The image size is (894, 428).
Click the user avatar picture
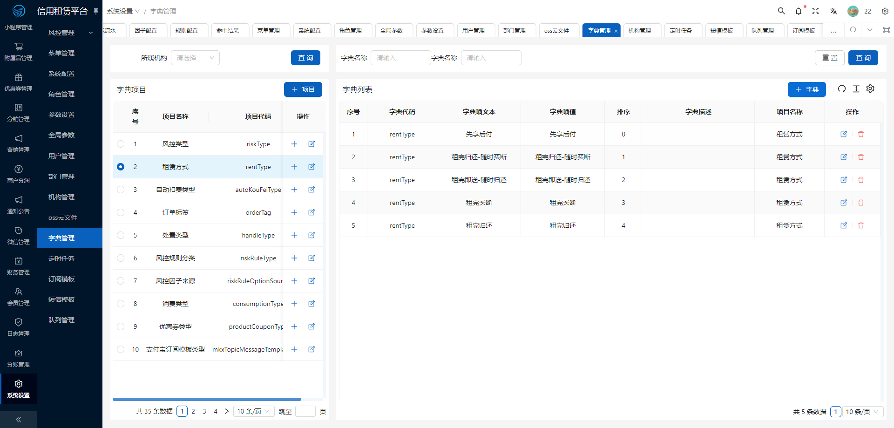tap(853, 11)
